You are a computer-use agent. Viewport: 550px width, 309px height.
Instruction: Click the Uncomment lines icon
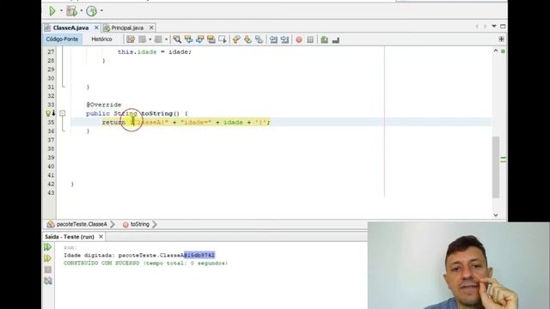(336, 40)
